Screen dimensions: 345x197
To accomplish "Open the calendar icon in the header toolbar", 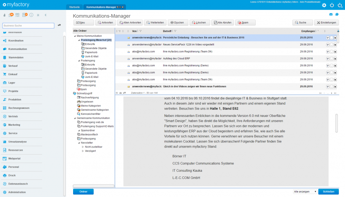I will [x=17, y=15].
